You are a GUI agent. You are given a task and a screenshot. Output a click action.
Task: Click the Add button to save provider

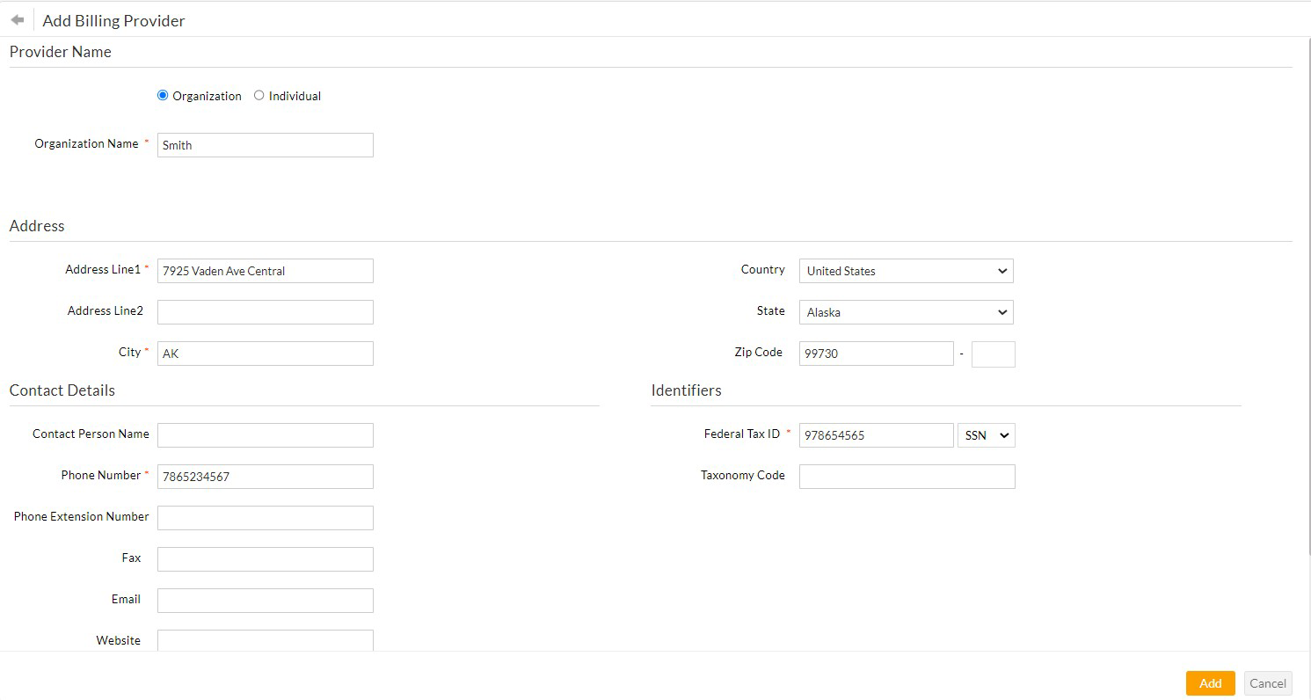click(1210, 682)
